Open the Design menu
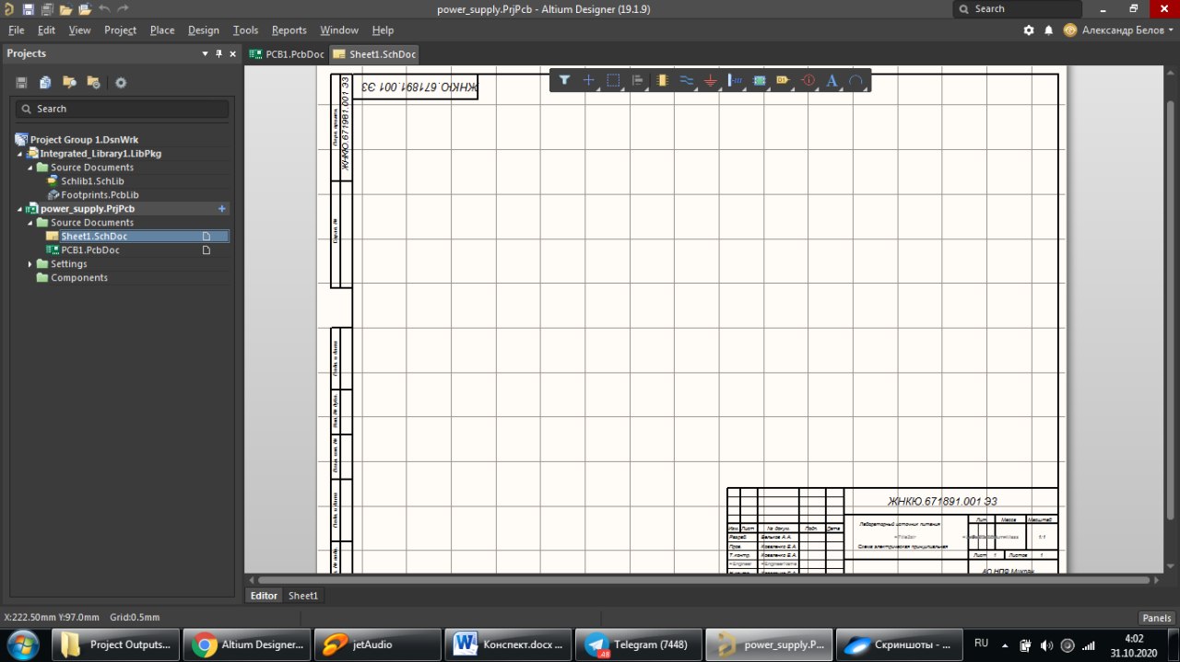 [204, 29]
